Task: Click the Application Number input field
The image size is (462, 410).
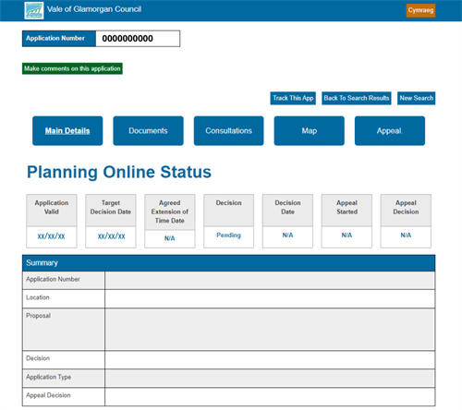Action: coord(138,39)
